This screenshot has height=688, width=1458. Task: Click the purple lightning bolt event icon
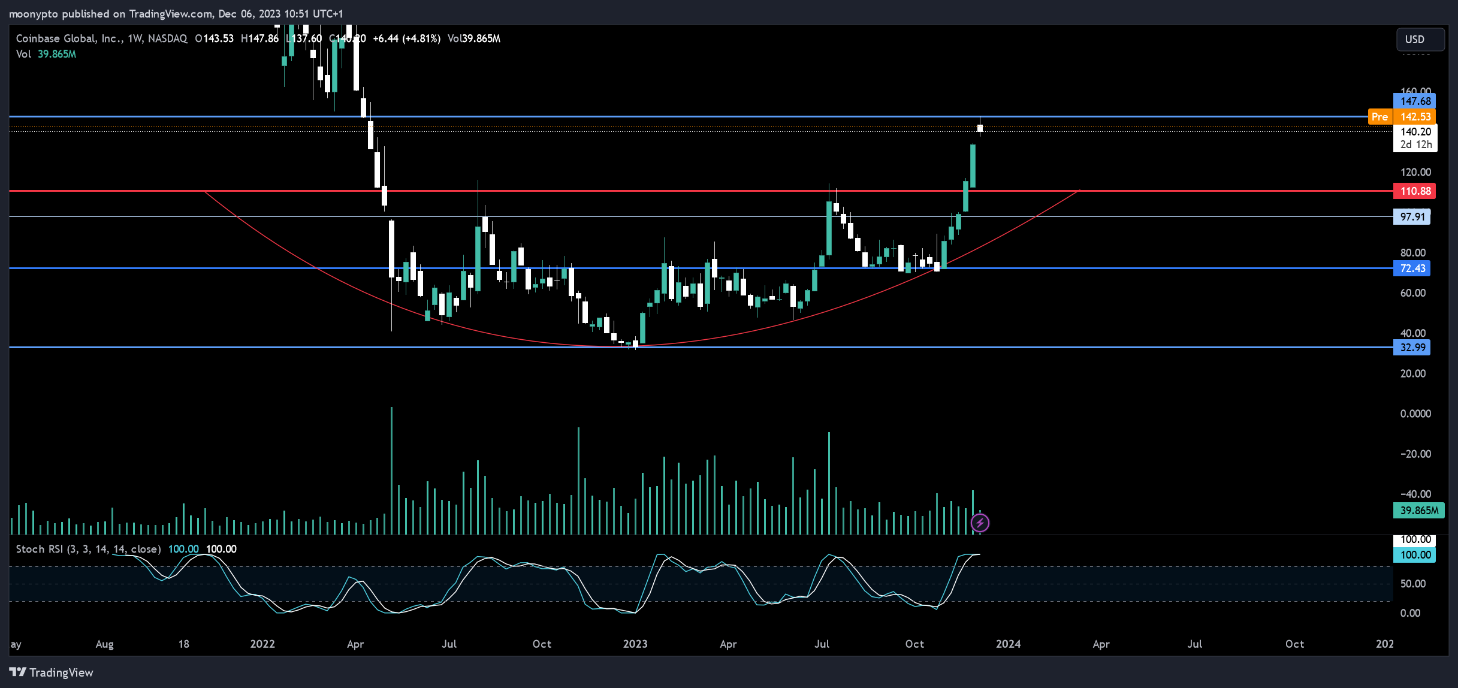(x=980, y=523)
